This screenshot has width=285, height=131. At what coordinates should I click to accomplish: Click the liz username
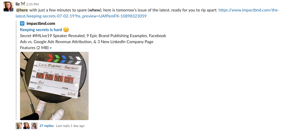click(18, 4)
